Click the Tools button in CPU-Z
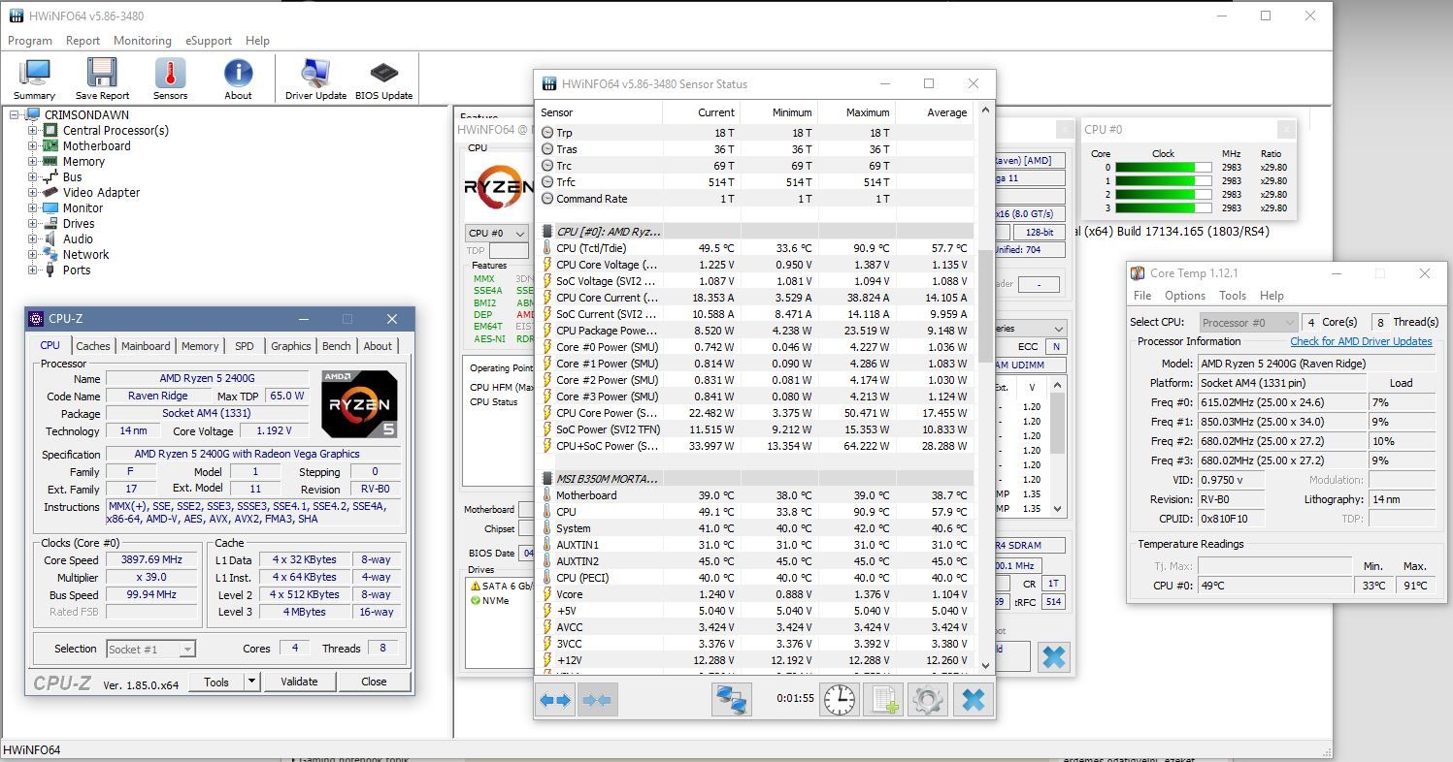The image size is (1453, 762). [216, 682]
